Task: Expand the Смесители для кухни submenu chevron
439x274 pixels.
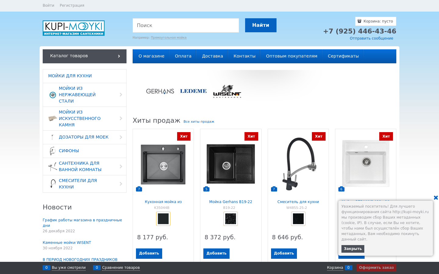Action: pyautogui.click(x=121, y=184)
